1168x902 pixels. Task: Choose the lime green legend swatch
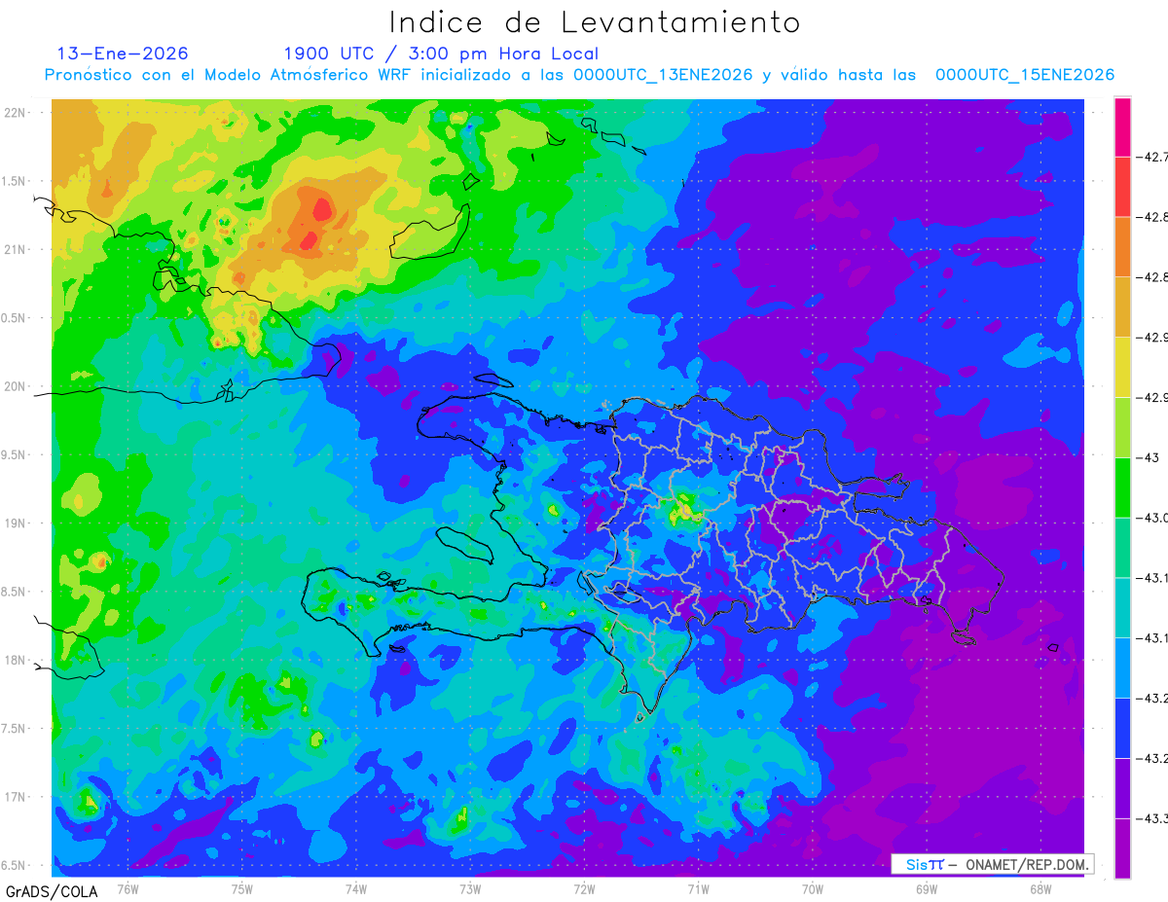(x=1122, y=427)
